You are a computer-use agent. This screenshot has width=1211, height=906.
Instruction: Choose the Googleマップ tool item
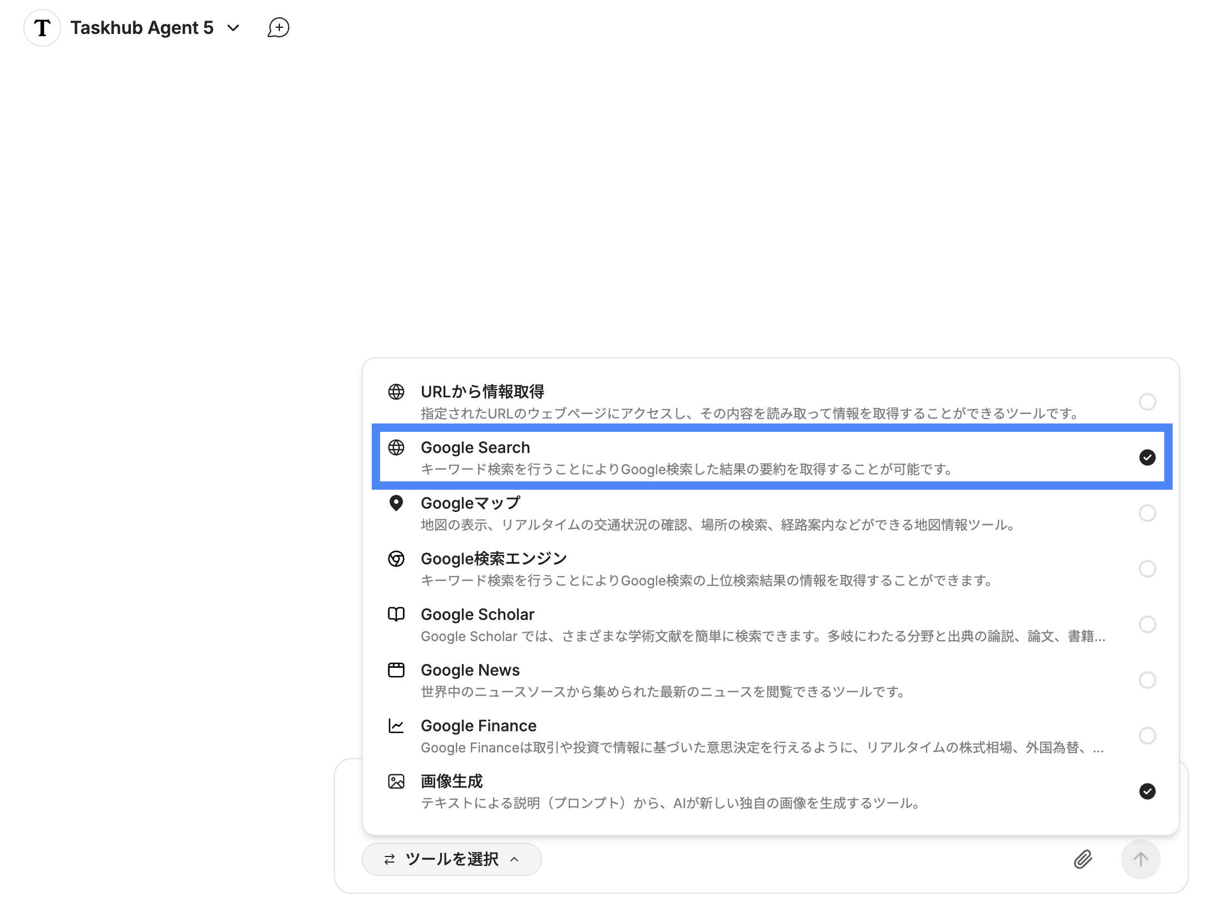point(470,503)
